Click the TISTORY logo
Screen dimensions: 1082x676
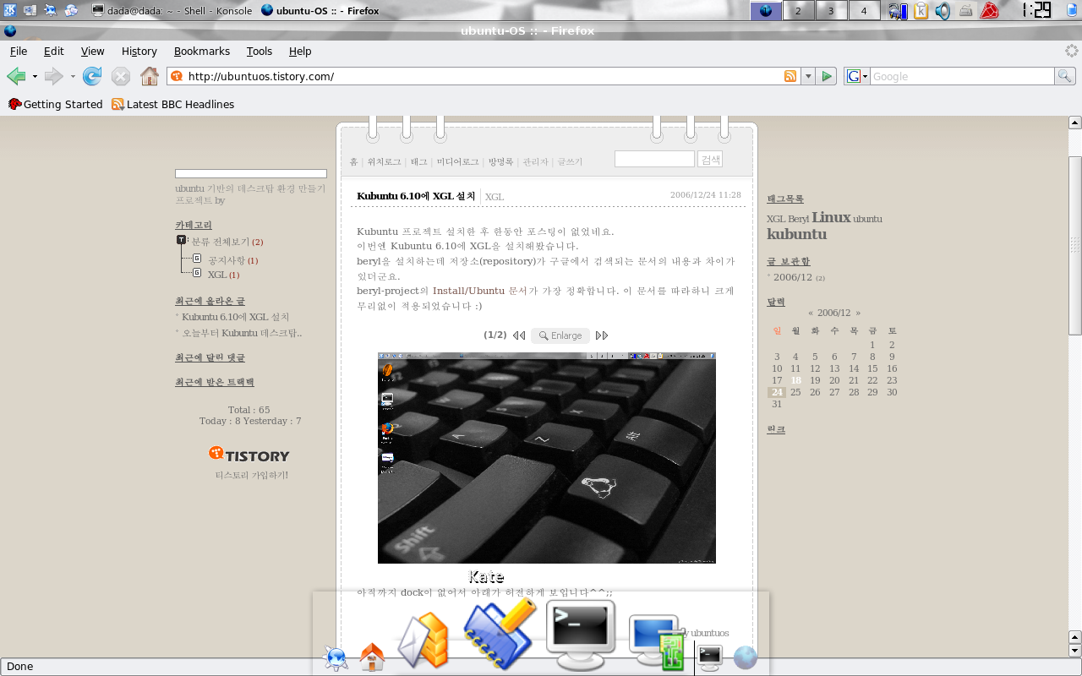[x=249, y=455]
